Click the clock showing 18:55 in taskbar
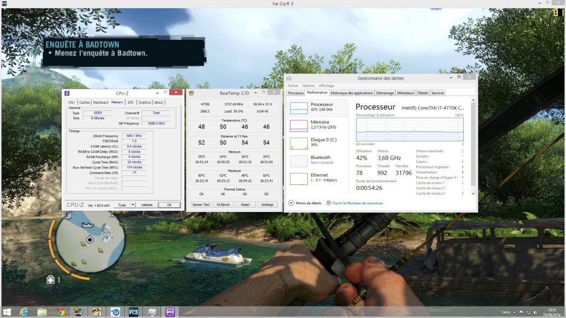The image size is (566, 318). 552,310
